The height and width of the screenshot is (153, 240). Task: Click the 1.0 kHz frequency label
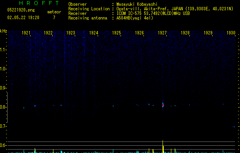click(x=3, y=69)
